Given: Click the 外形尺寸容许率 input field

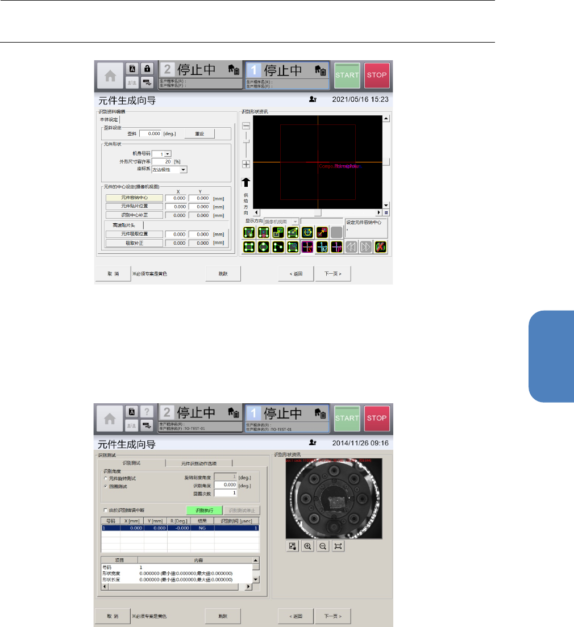Looking at the screenshot, I should click(x=162, y=161).
